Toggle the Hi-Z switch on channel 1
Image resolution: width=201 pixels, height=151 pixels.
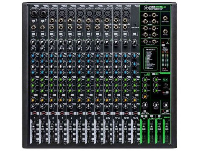click(33, 21)
